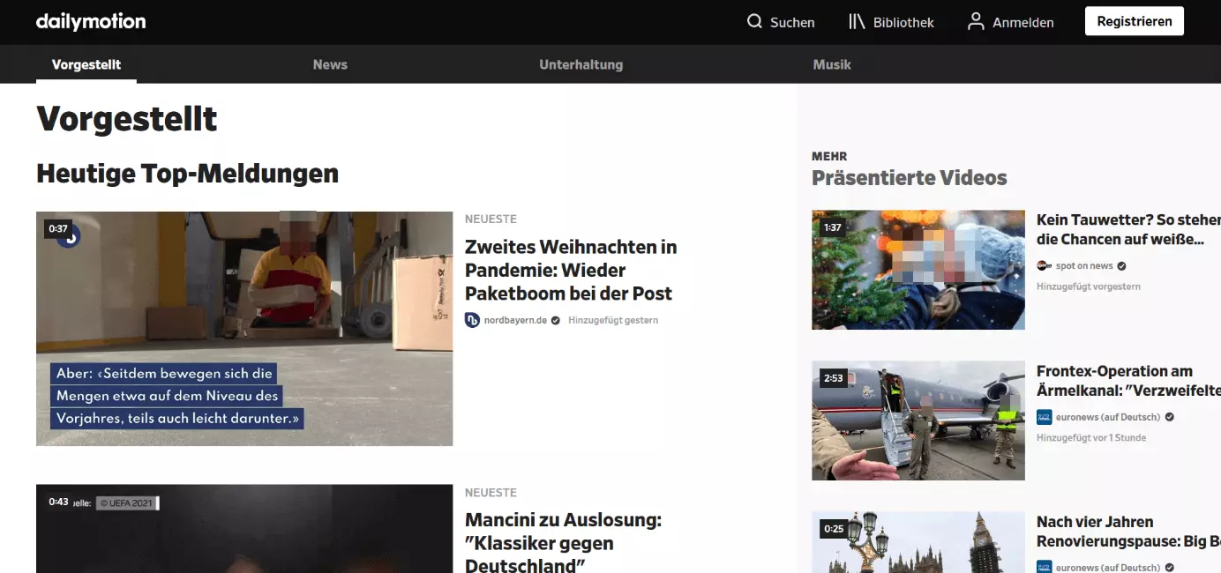Open the Mancini zu Auslosung headline

[x=563, y=543]
